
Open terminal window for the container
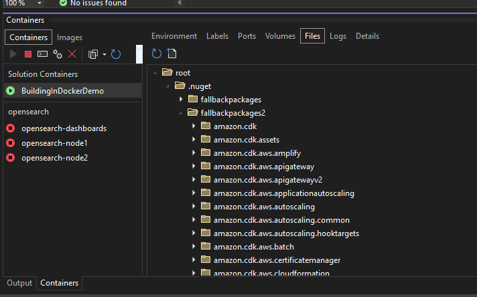pos(42,54)
